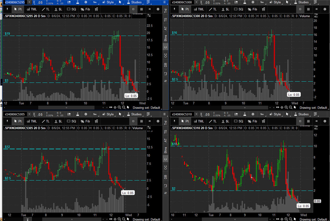Viewport: 330px width, 221px height.
Task: Click zoom out magnifier below the top-right chart
Action: click(x=291, y=108)
